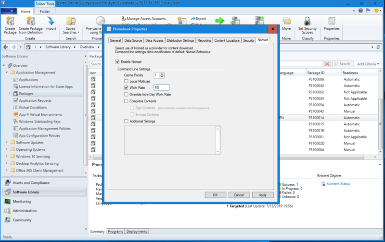Click the Cache Priority spinner up arrow

pos(162,74)
